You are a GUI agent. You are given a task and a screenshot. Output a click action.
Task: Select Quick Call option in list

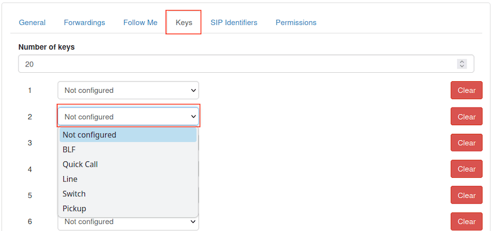click(80, 165)
